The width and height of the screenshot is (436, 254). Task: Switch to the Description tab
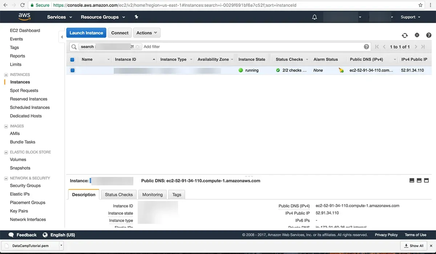click(84, 194)
